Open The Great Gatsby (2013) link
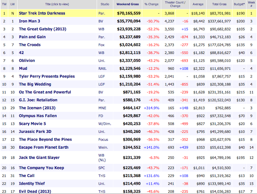 [x=42, y=29]
